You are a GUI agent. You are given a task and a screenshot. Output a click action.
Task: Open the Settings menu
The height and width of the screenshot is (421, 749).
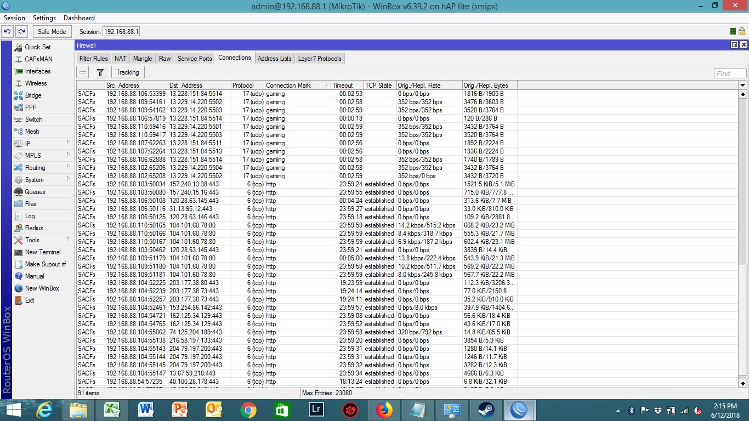point(44,18)
